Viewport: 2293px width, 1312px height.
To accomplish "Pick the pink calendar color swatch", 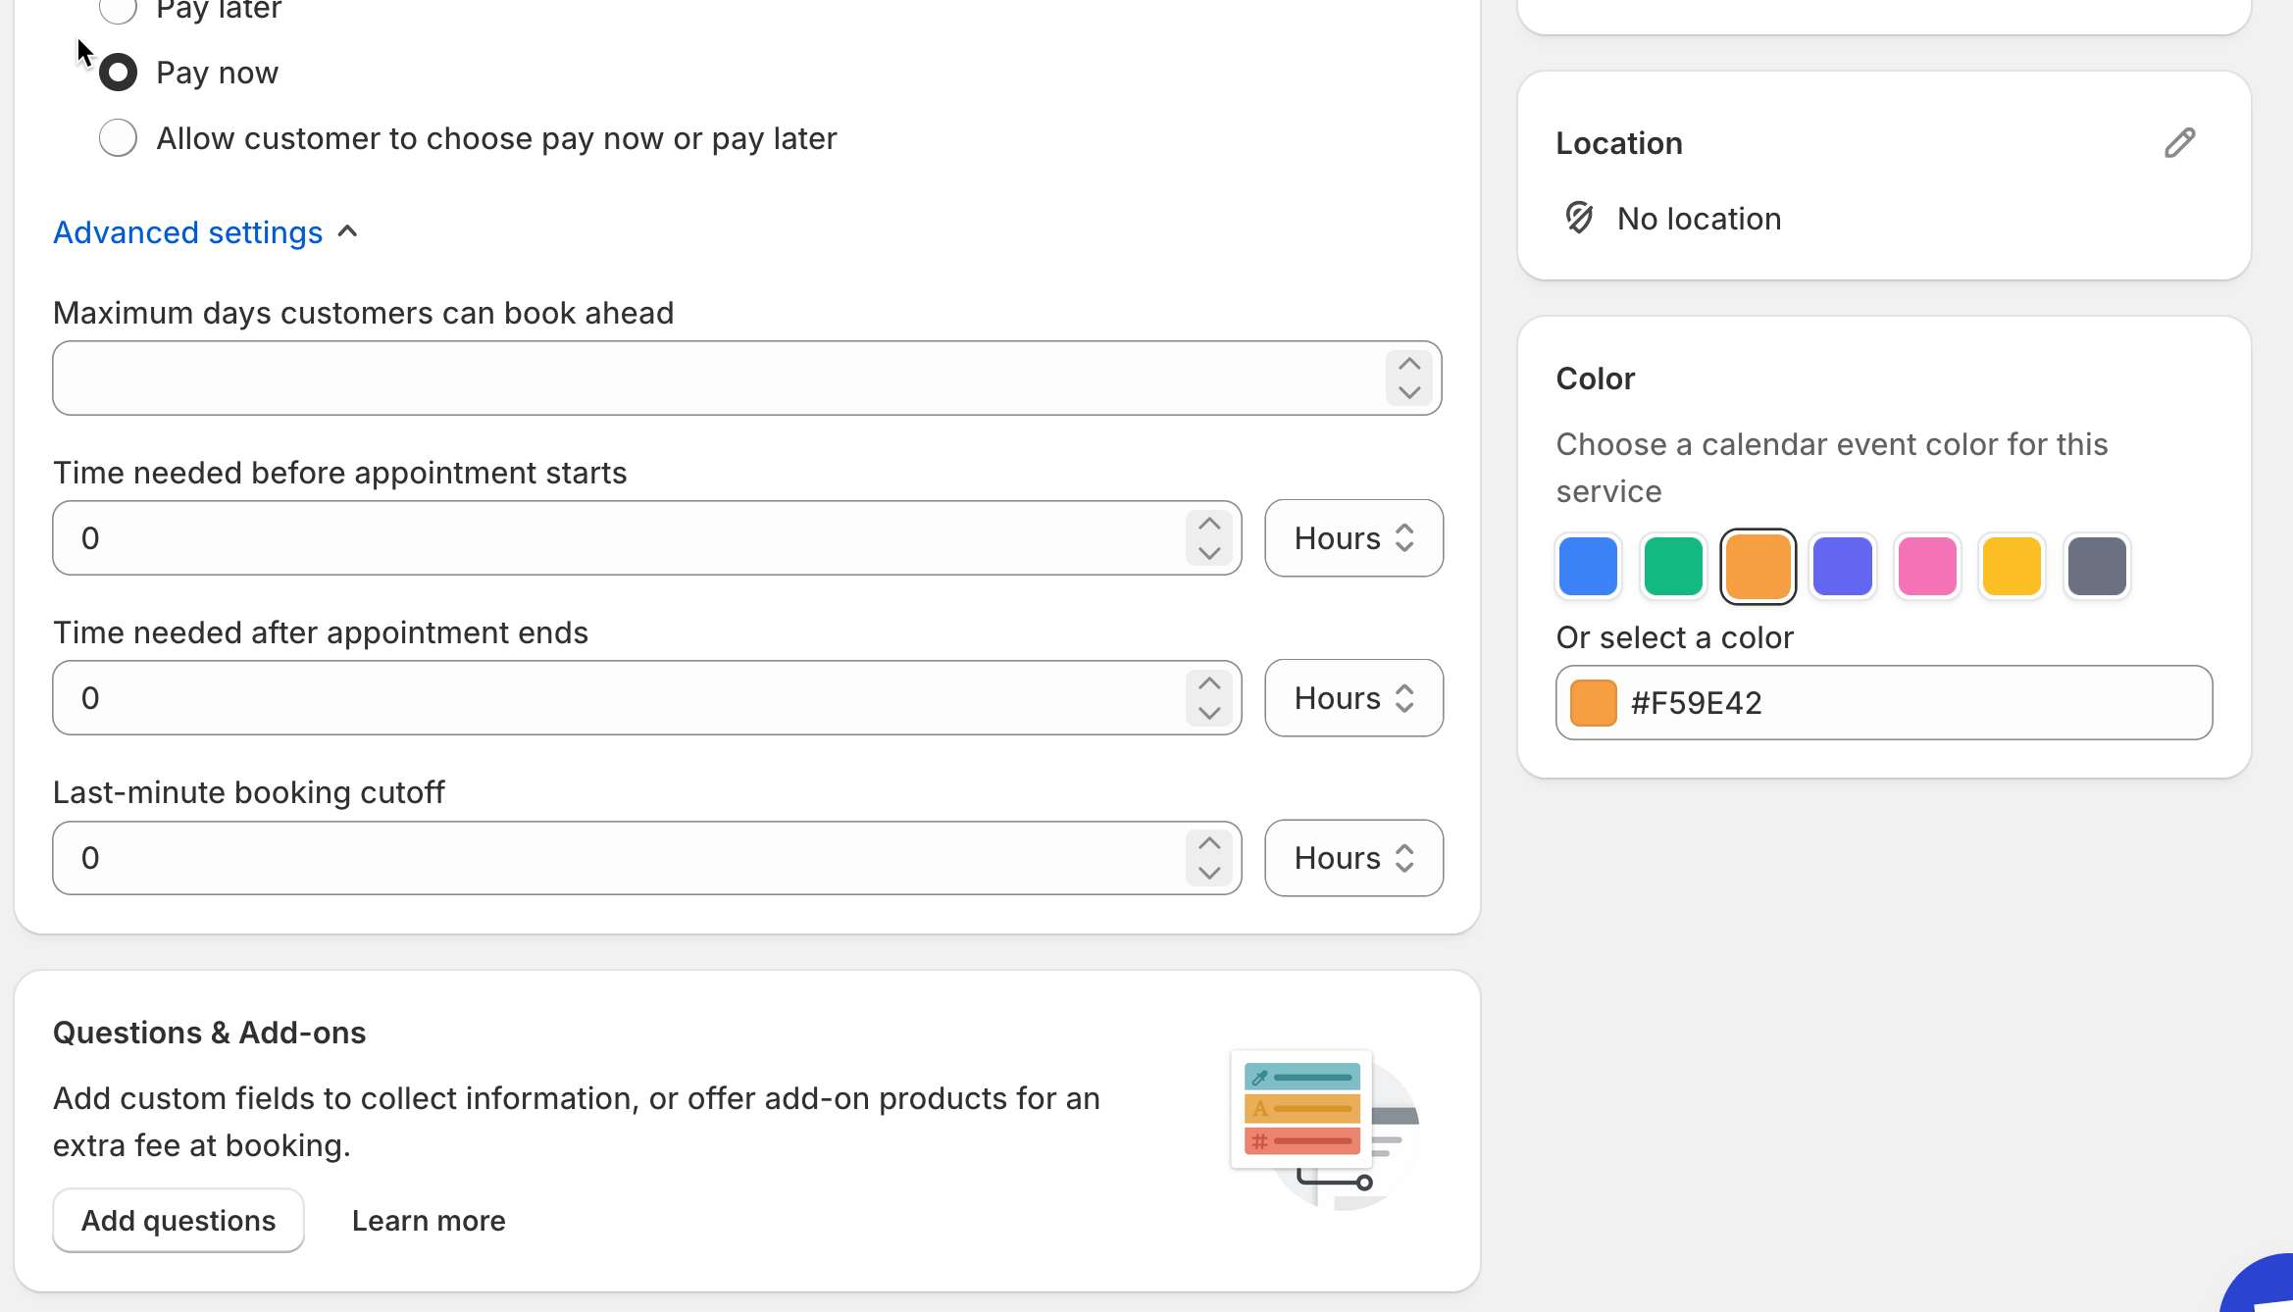I will (1926, 566).
